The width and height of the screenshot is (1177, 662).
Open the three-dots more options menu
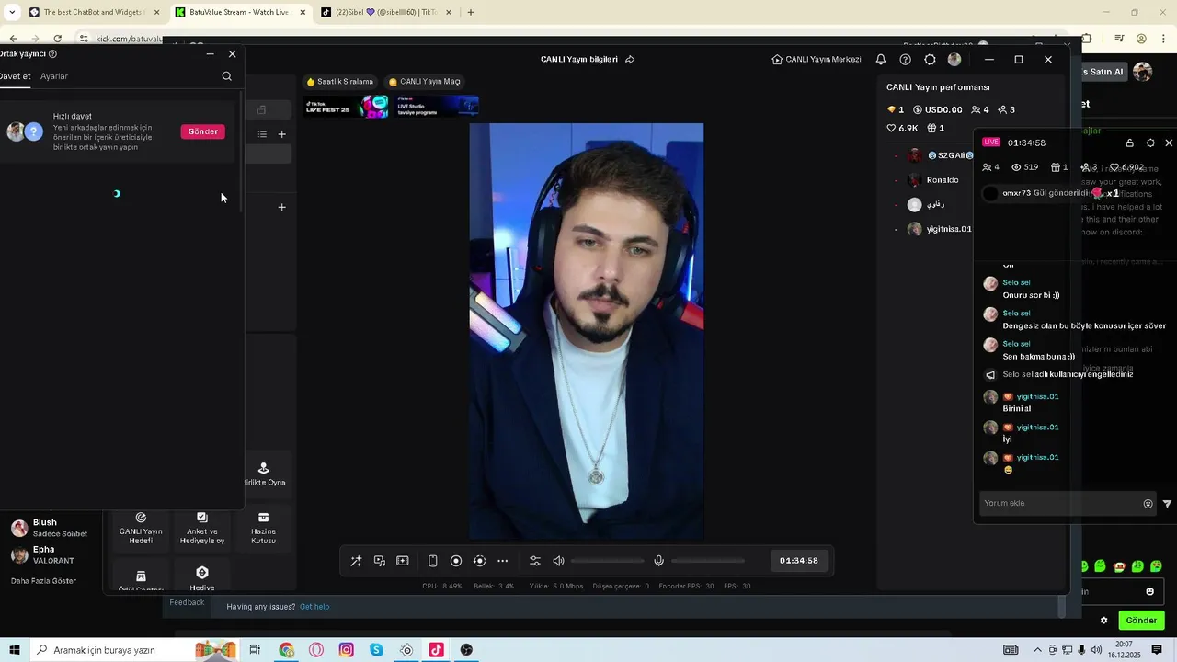point(503,561)
